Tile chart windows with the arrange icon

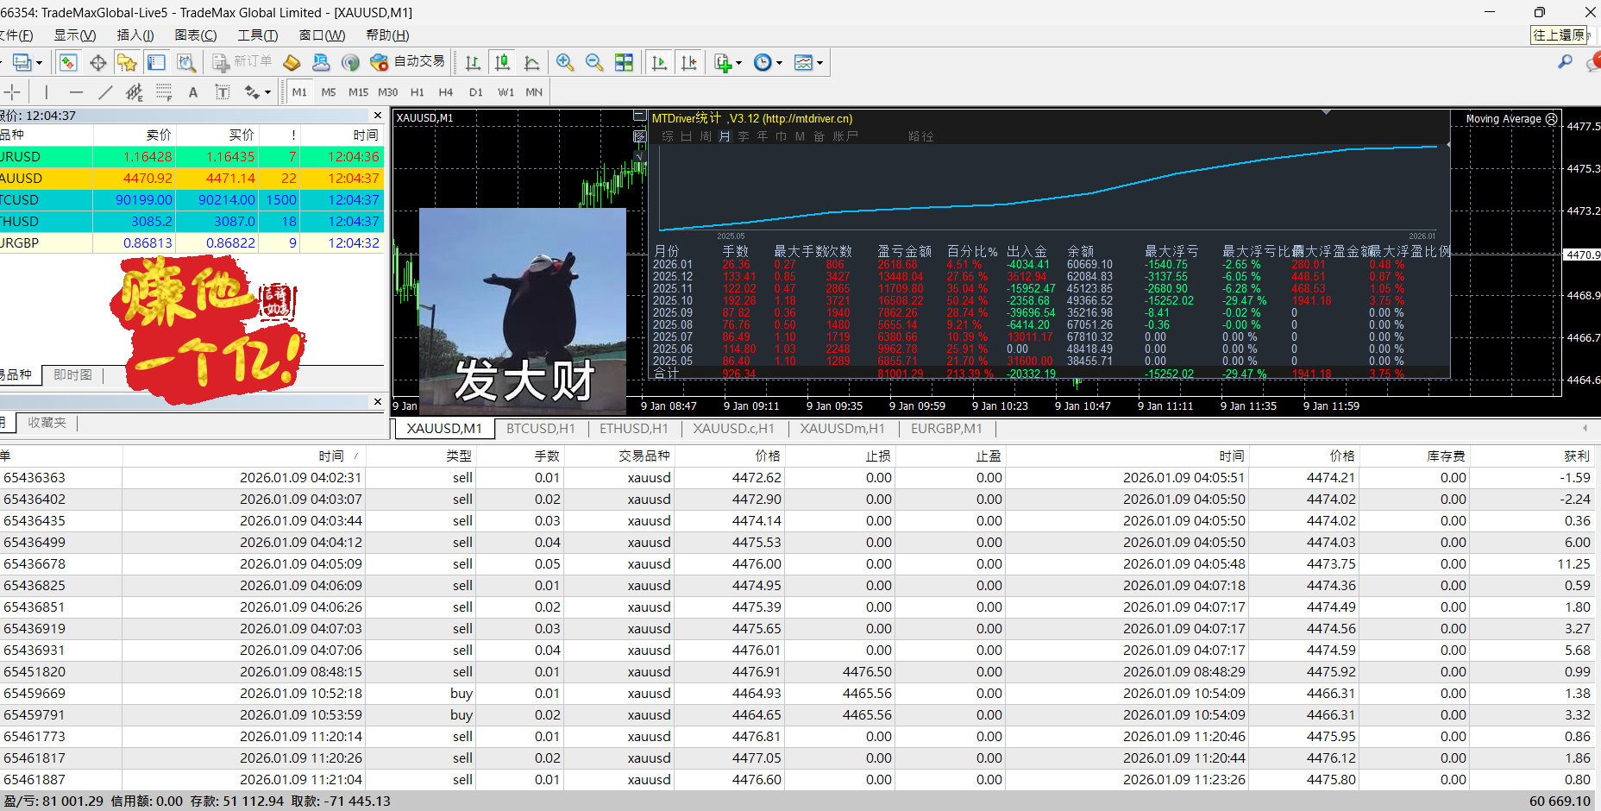point(624,62)
